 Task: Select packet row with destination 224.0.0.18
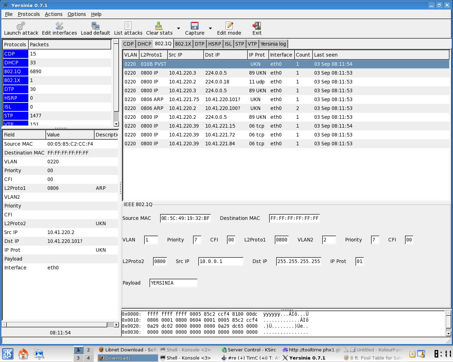[x=286, y=82]
